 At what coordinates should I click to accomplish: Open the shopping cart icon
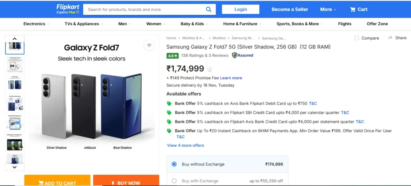point(353,9)
